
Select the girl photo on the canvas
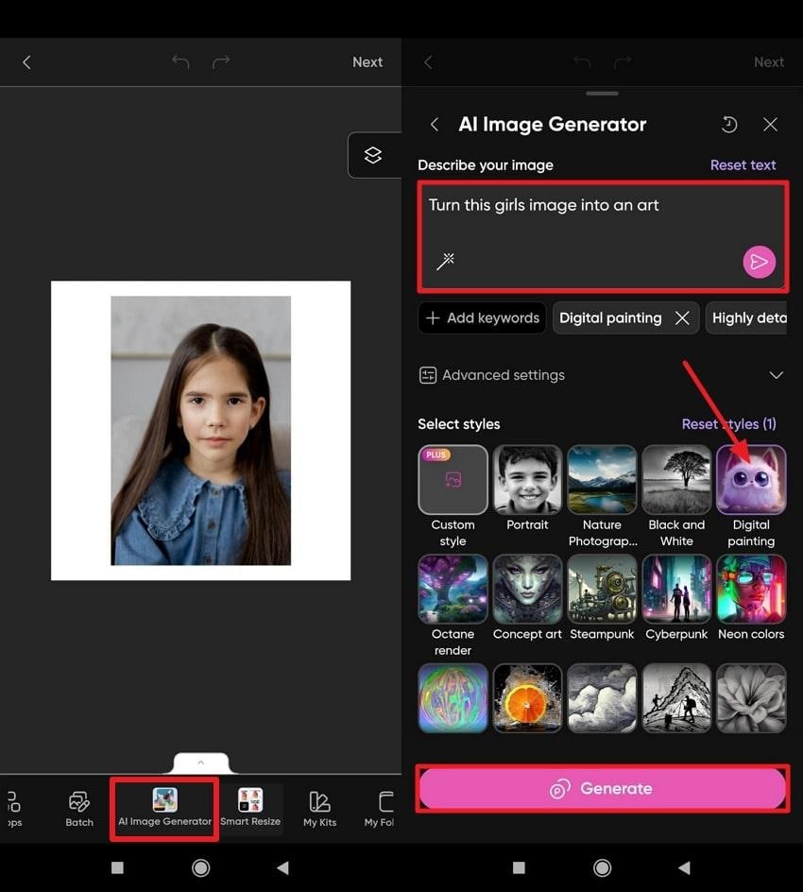point(200,430)
